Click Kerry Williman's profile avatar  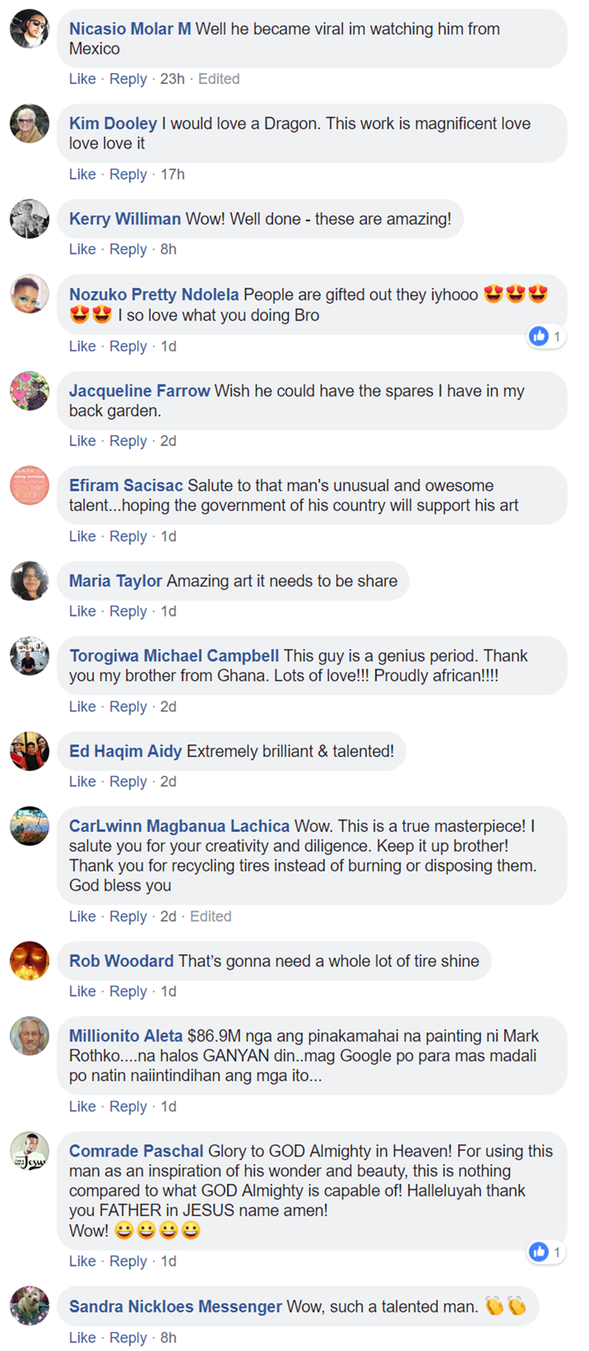(x=29, y=219)
